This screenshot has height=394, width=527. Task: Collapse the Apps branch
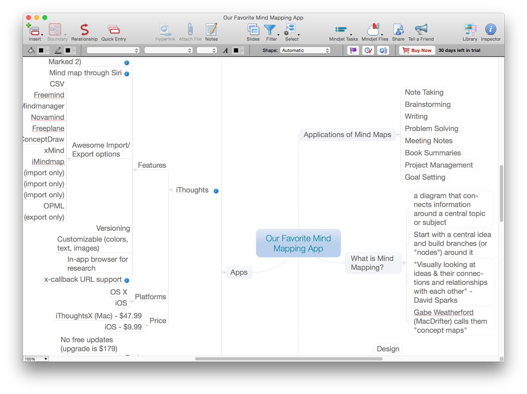(x=224, y=273)
